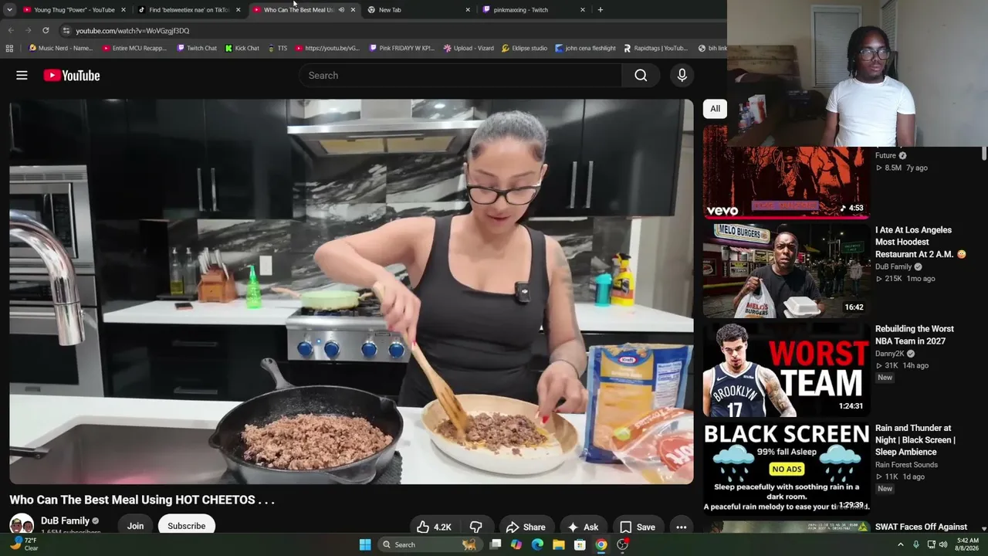Screen dimensions: 988x556
Task: Reload the page with the refresh icon
Action: (x=46, y=30)
